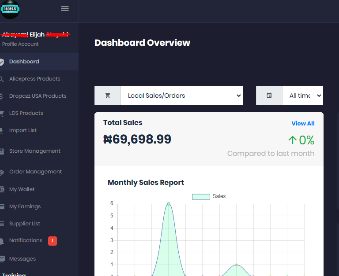
Task: Click the red notification count badge
Action: [x=53, y=241]
